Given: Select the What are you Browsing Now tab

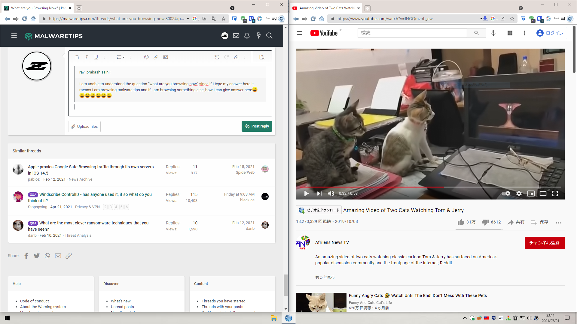Looking at the screenshot, I should pyautogui.click(x=38, y=8).
